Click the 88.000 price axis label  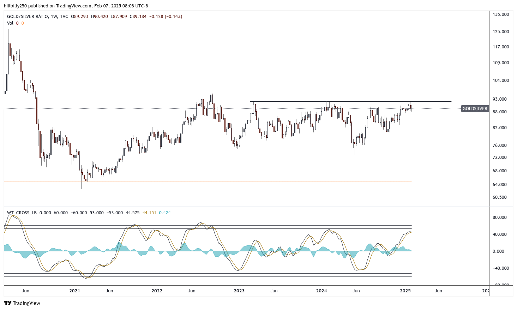[499, 112]
